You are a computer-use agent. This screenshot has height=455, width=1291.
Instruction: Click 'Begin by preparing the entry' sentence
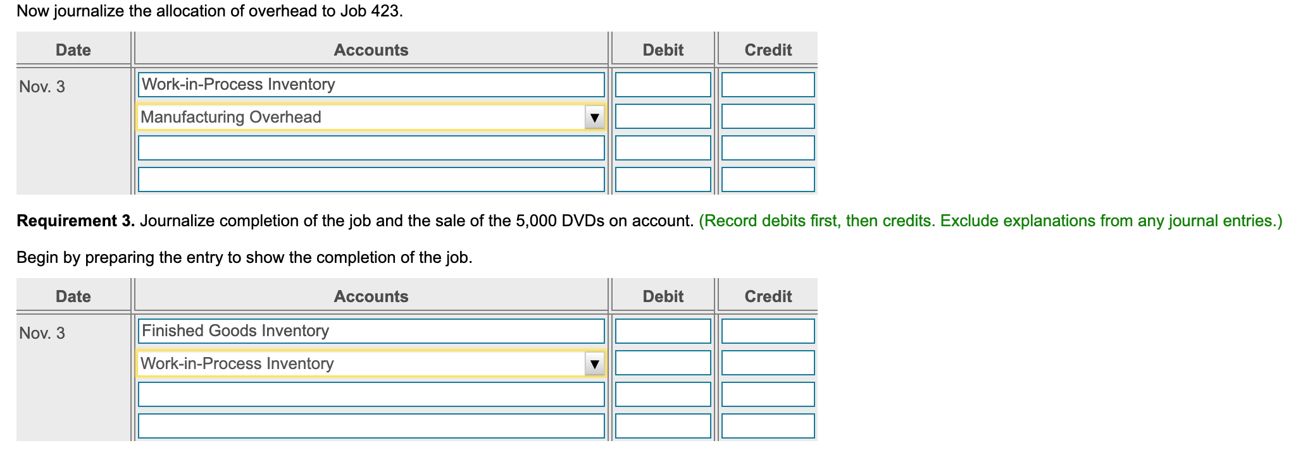[244, 258]
